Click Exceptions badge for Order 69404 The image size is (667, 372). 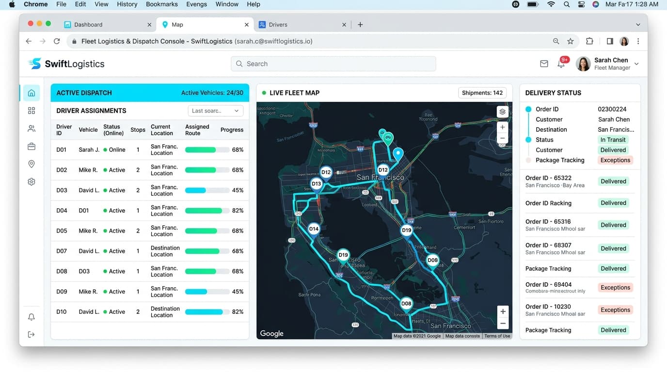615,288
